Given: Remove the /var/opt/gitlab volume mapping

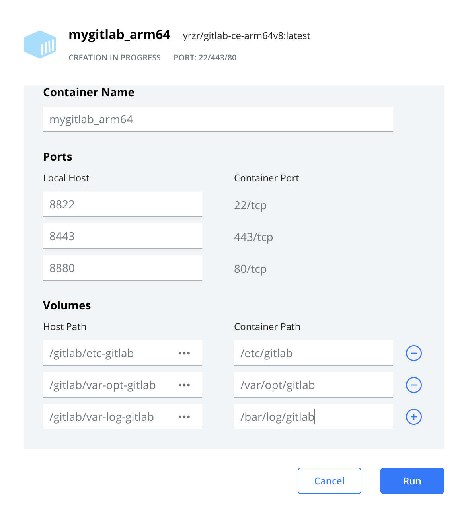Looking at the screenshot, I should [413, 385].
